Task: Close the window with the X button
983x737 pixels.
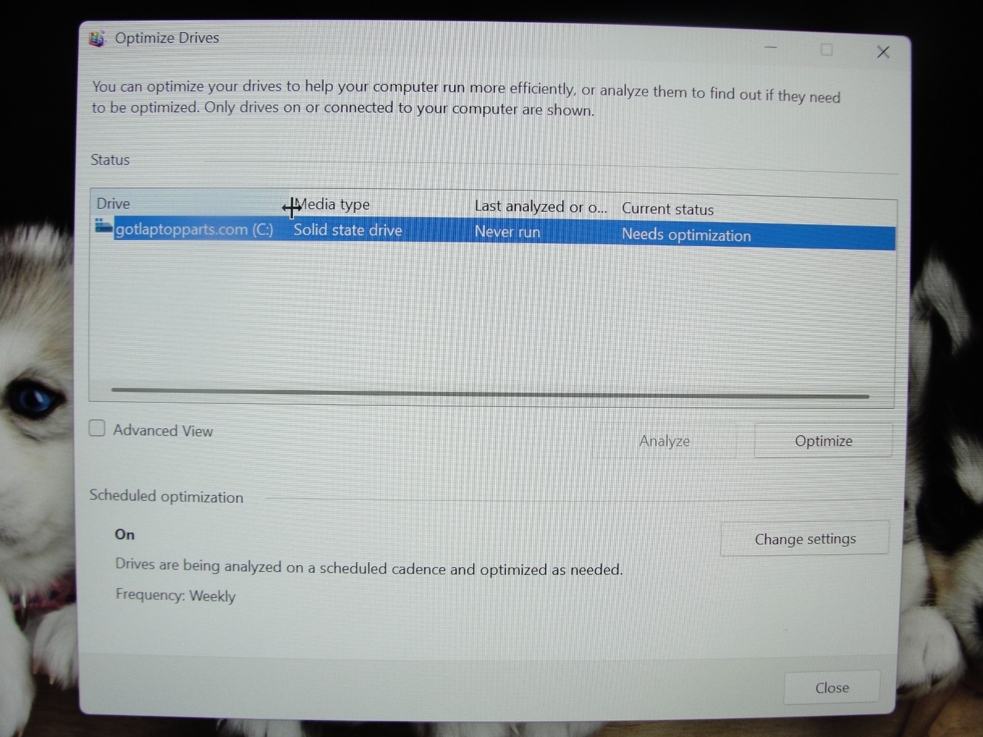Action: coord(883,52)
